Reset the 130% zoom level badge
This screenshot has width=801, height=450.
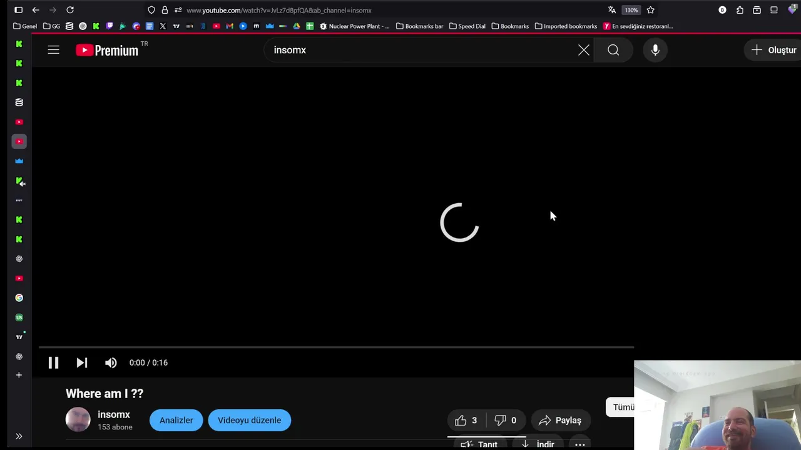click(x=631, y=10)
